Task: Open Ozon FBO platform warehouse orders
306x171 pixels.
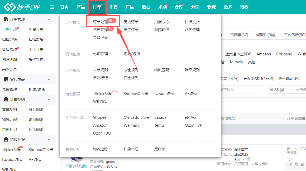Action: (x=102, y=133)
